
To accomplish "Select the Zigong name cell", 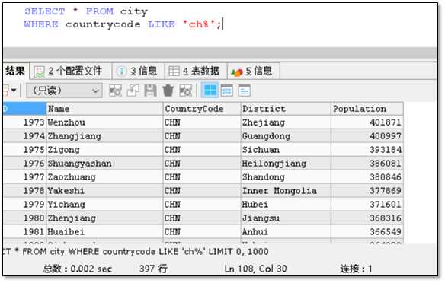I will (104, 150).
